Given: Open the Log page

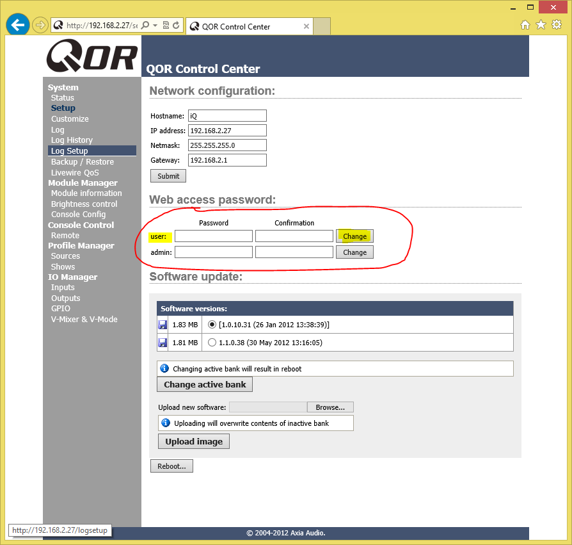Looking at the screenshot, I should pos(58,129).
